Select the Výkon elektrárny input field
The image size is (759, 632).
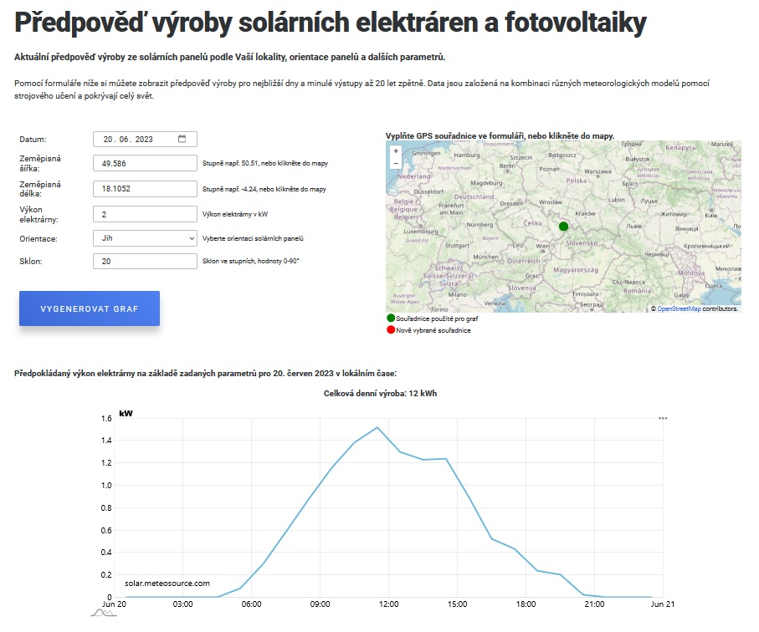point(146,214)
